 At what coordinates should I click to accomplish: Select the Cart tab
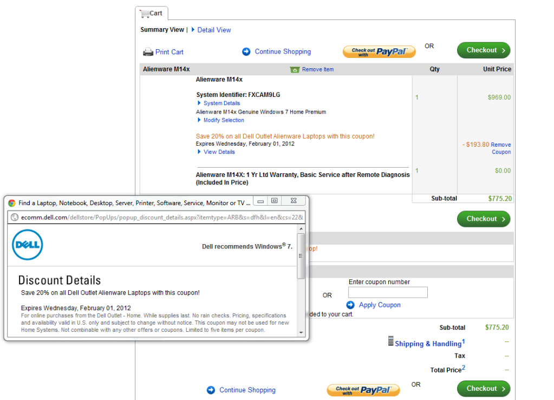click(x=151, y=14)
